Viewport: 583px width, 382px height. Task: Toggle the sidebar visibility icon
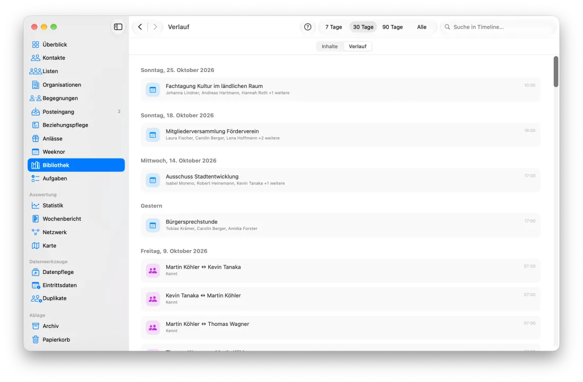[x=118, y=26]
